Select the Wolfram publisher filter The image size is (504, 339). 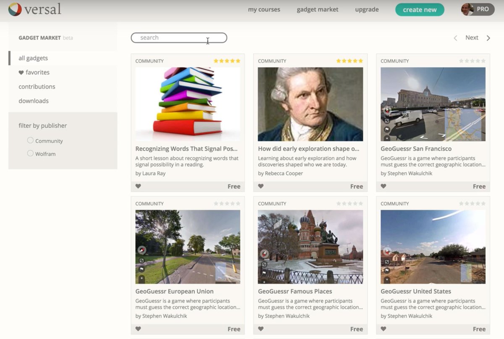(30, 153)
